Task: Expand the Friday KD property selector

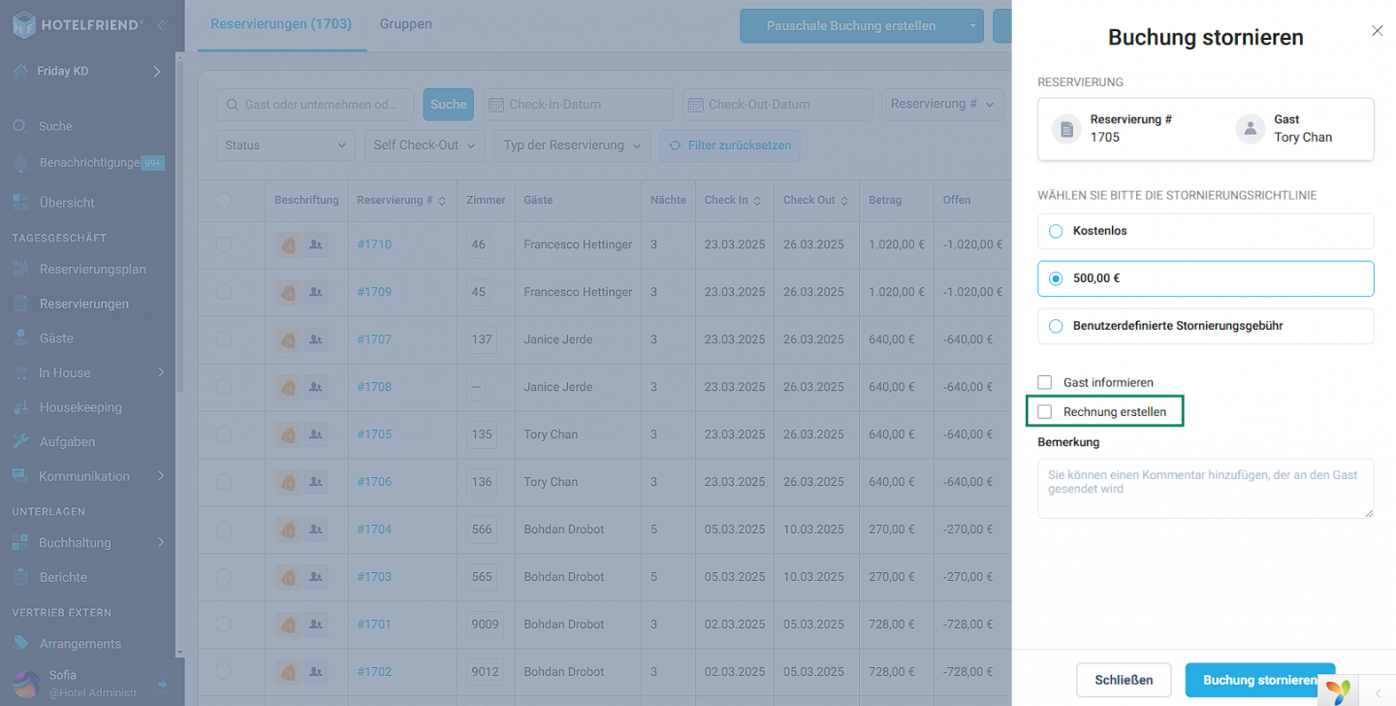Action: pyautogui.click(x=157, y=71)
